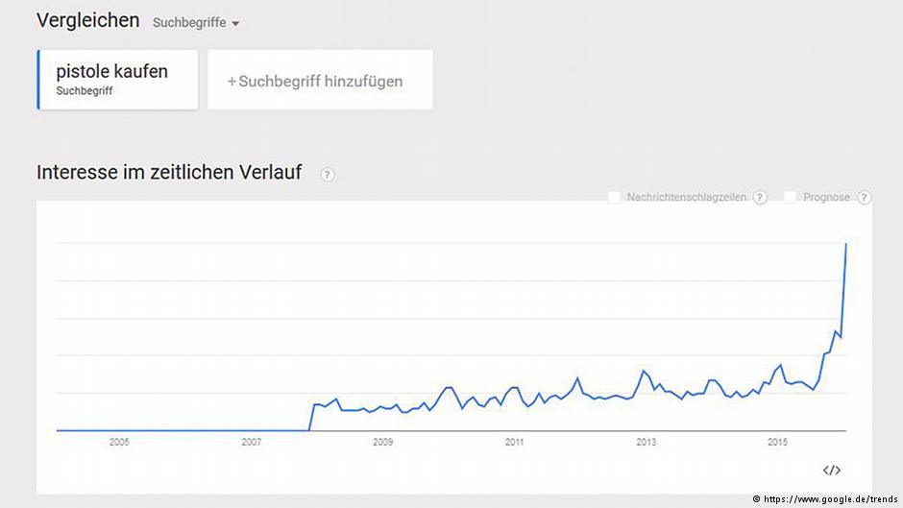Click Suchbegriff hinzufügen text to add a term

pyautogui.click(x=320, y=82)
